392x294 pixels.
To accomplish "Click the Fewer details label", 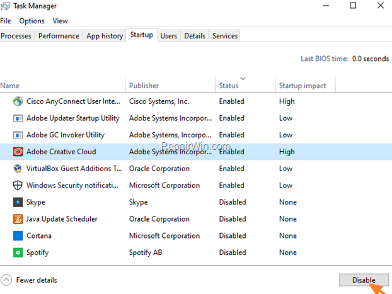I will tap(37, 280).
